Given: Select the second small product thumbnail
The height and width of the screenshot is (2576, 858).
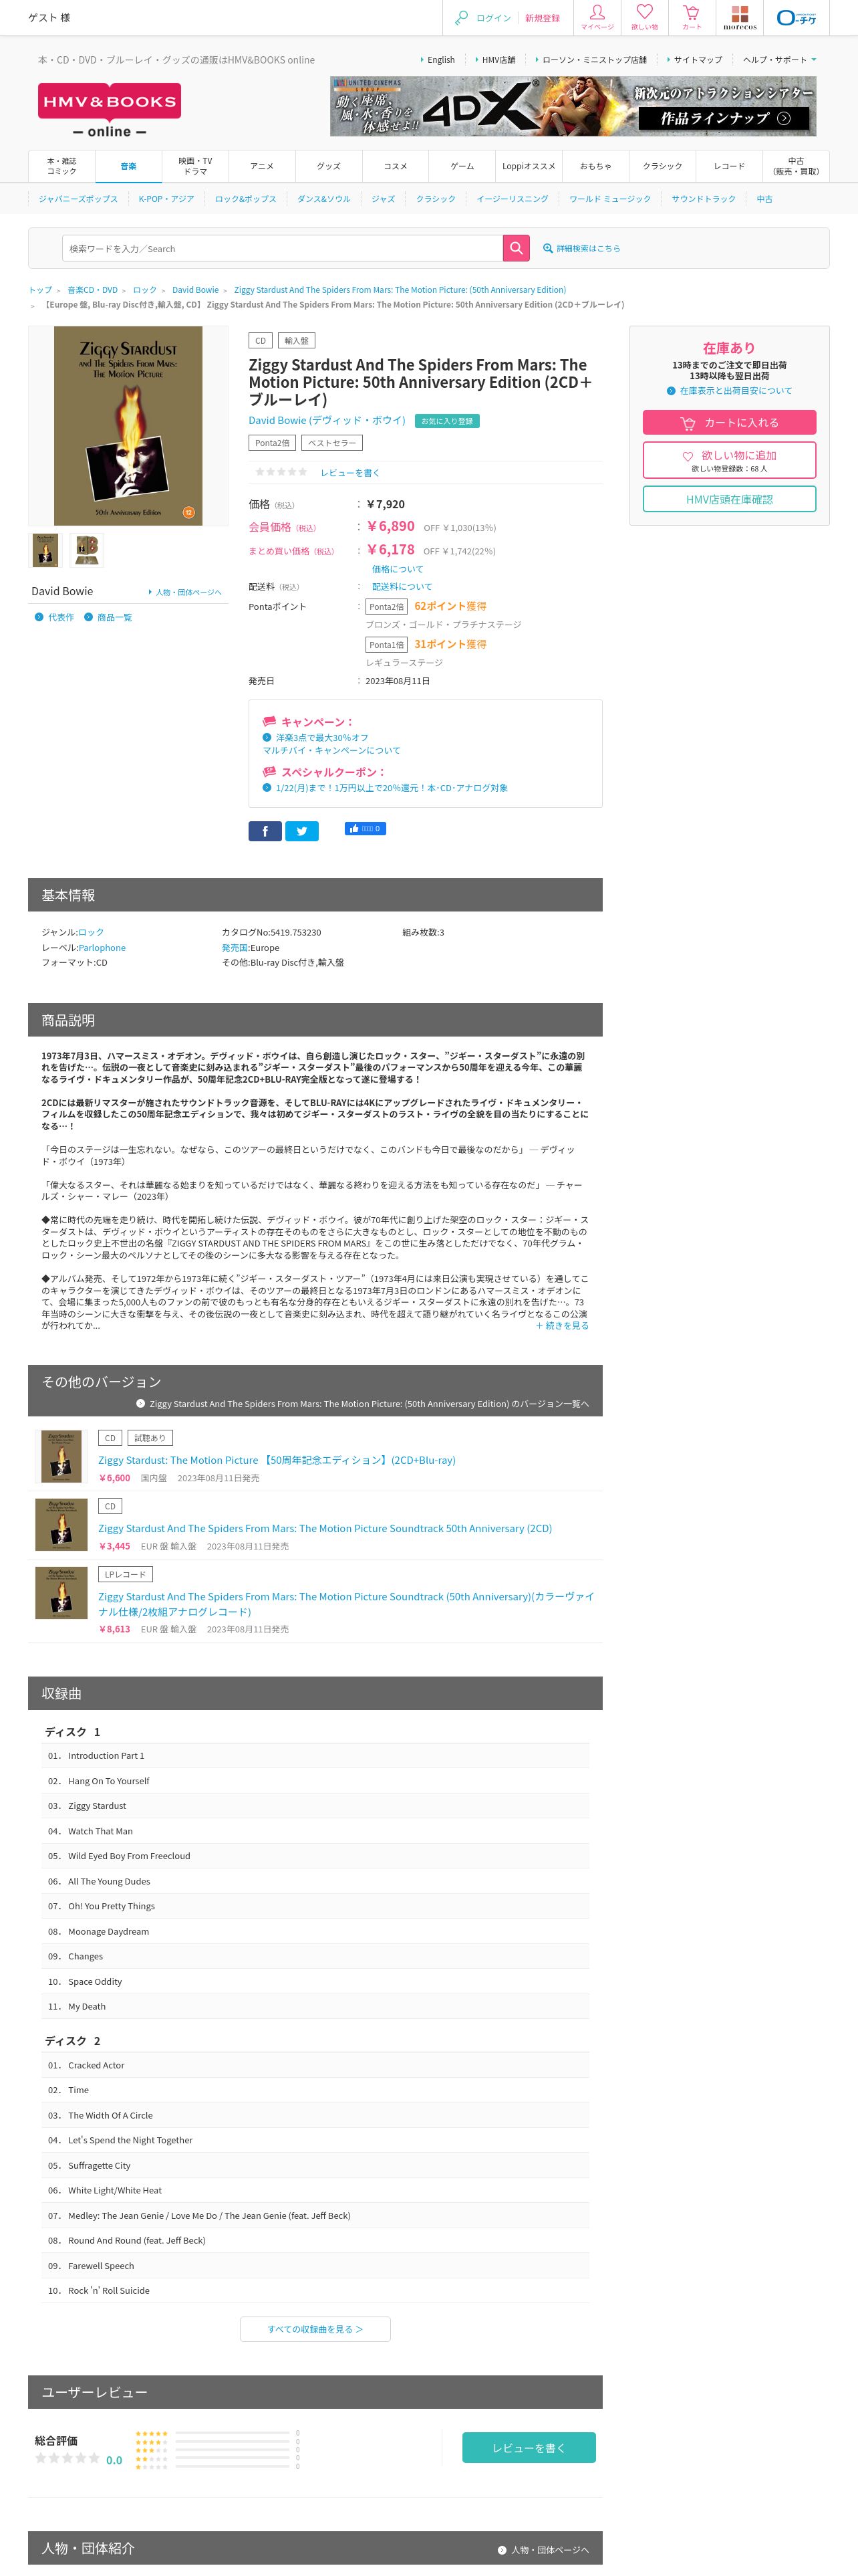Looking at the screenshot, I should [86, 549].
